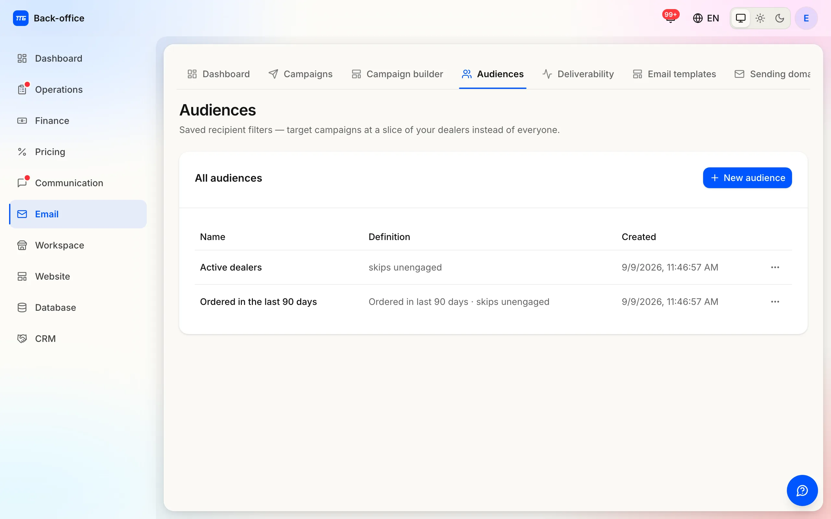831x519 pixels.
Task: Open more options for Active dealers
Action: [x=775, y=267]
